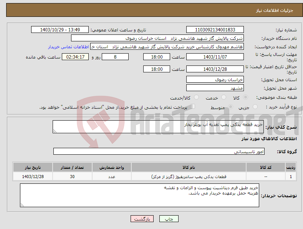The width and height of the screenshot is (303, 229).
Task: Select the کالا/خدمت radio button
Action: pos(196,97)
